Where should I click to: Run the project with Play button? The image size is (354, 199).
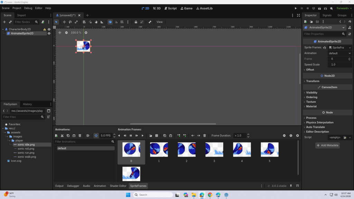pyautogui.click(x=296, y=8)
